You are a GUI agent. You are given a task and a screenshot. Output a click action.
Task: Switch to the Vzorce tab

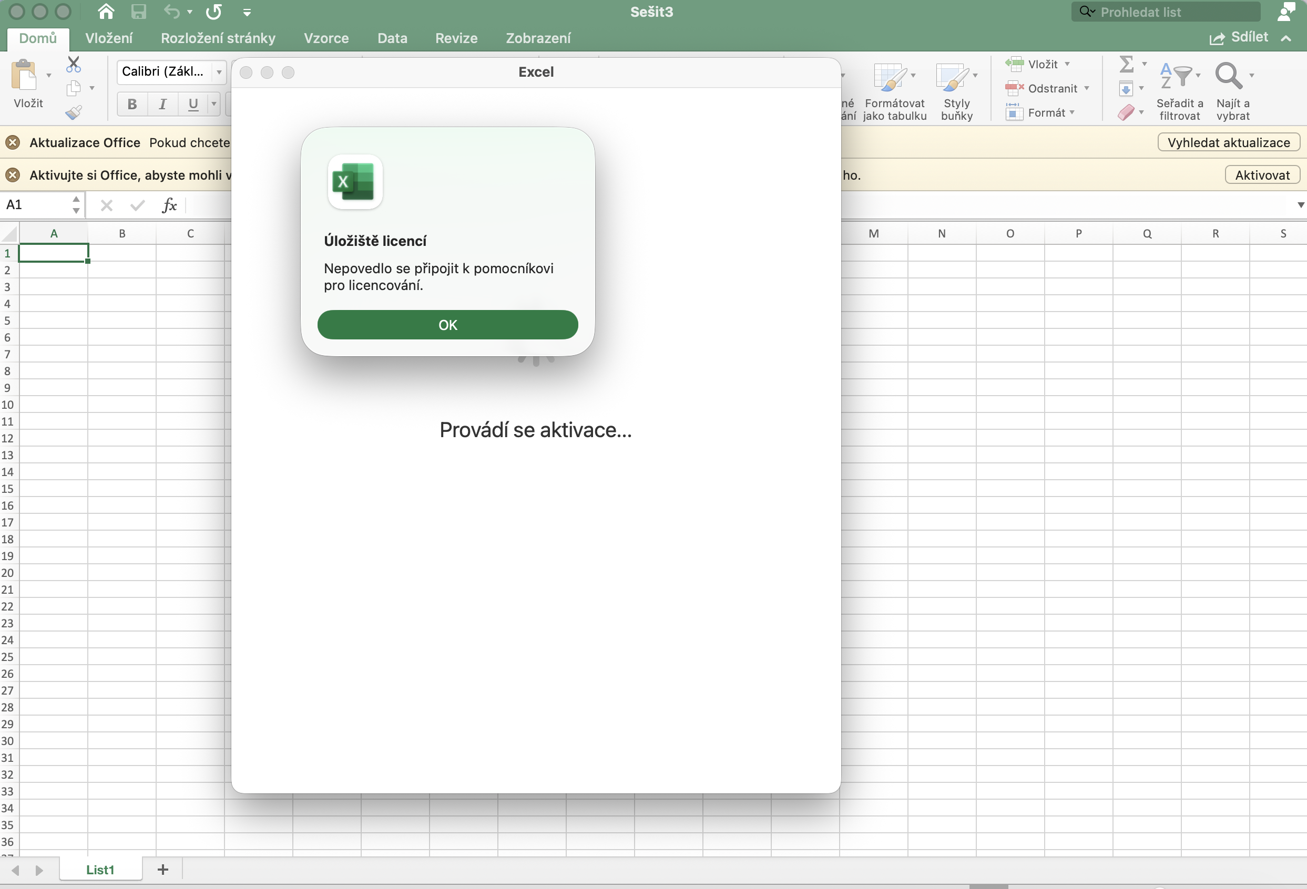(x=326, y=38)
